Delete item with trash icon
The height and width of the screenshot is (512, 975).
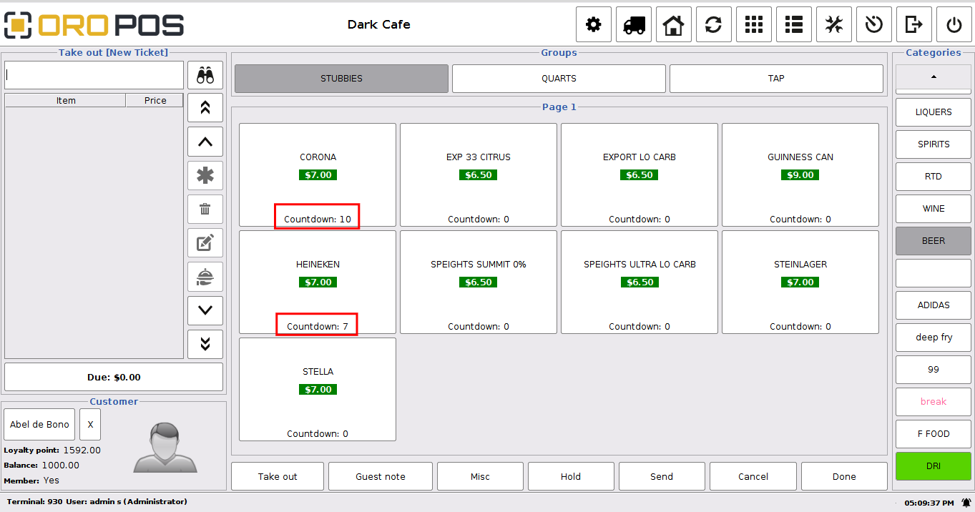click(x=205, y=209)
